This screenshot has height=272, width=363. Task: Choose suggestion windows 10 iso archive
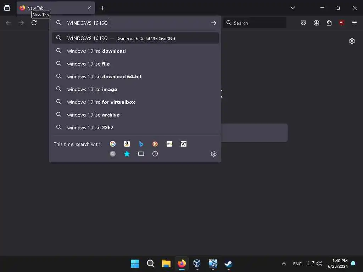[x=135, y=115]
